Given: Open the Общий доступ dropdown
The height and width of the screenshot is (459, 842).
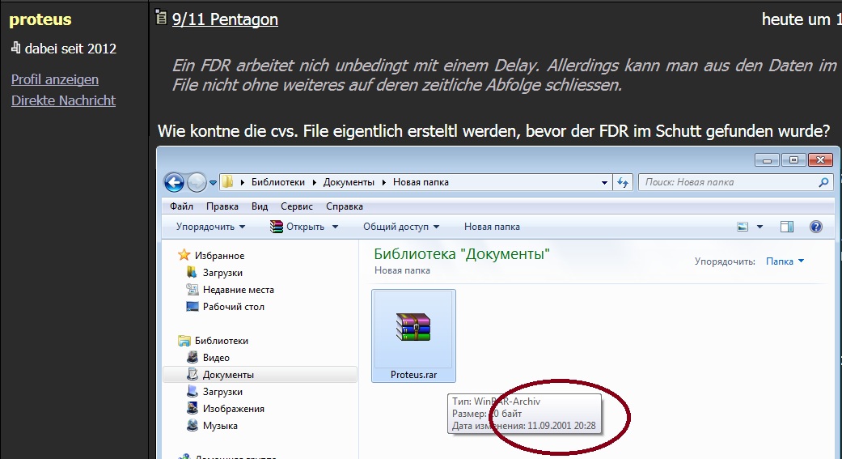Looking at the screenshot, I should pos(401,227).
